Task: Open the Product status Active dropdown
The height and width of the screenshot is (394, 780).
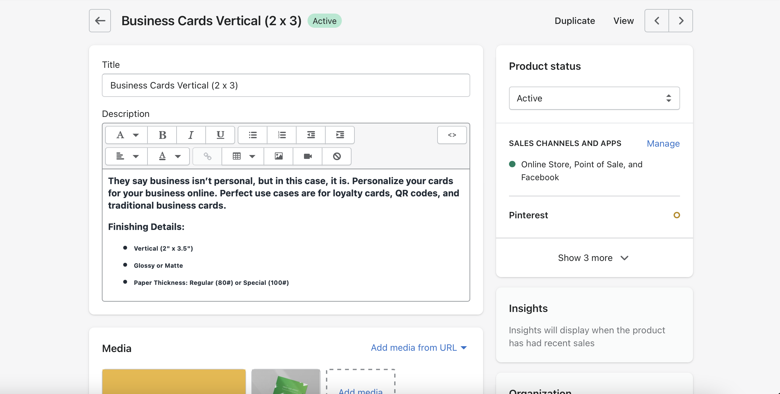Action: pyautogui.click(x=594, y=98)
